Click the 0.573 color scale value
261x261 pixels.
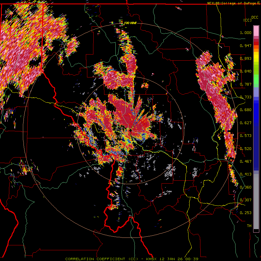pos(246,136)
